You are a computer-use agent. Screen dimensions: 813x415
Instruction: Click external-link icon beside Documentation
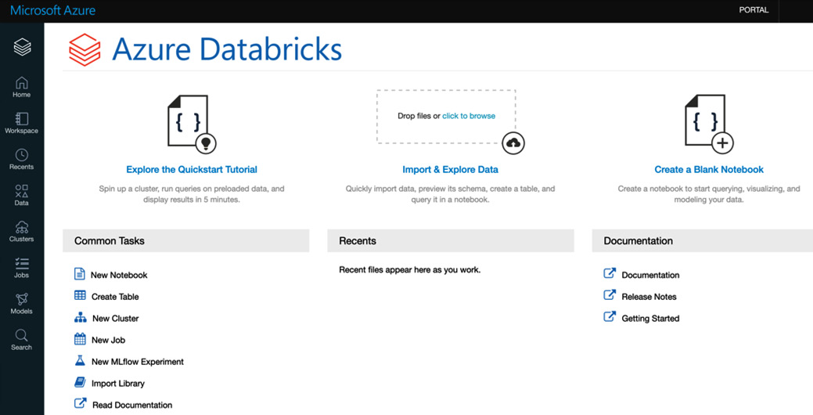tap(610, 273)
